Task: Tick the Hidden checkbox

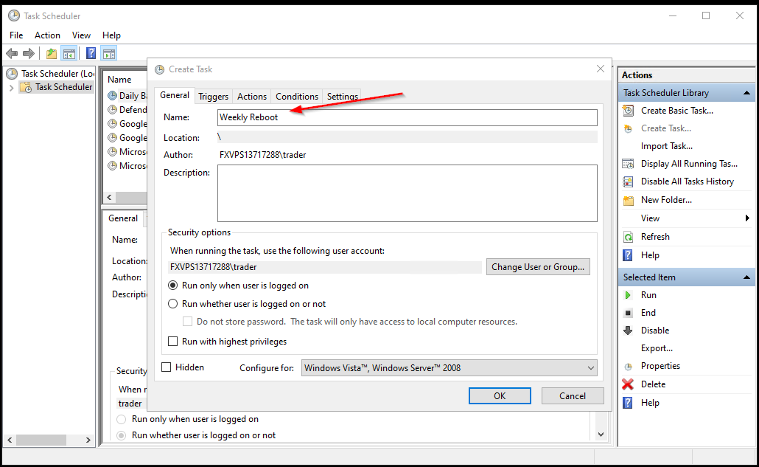Action: point(167,367)
